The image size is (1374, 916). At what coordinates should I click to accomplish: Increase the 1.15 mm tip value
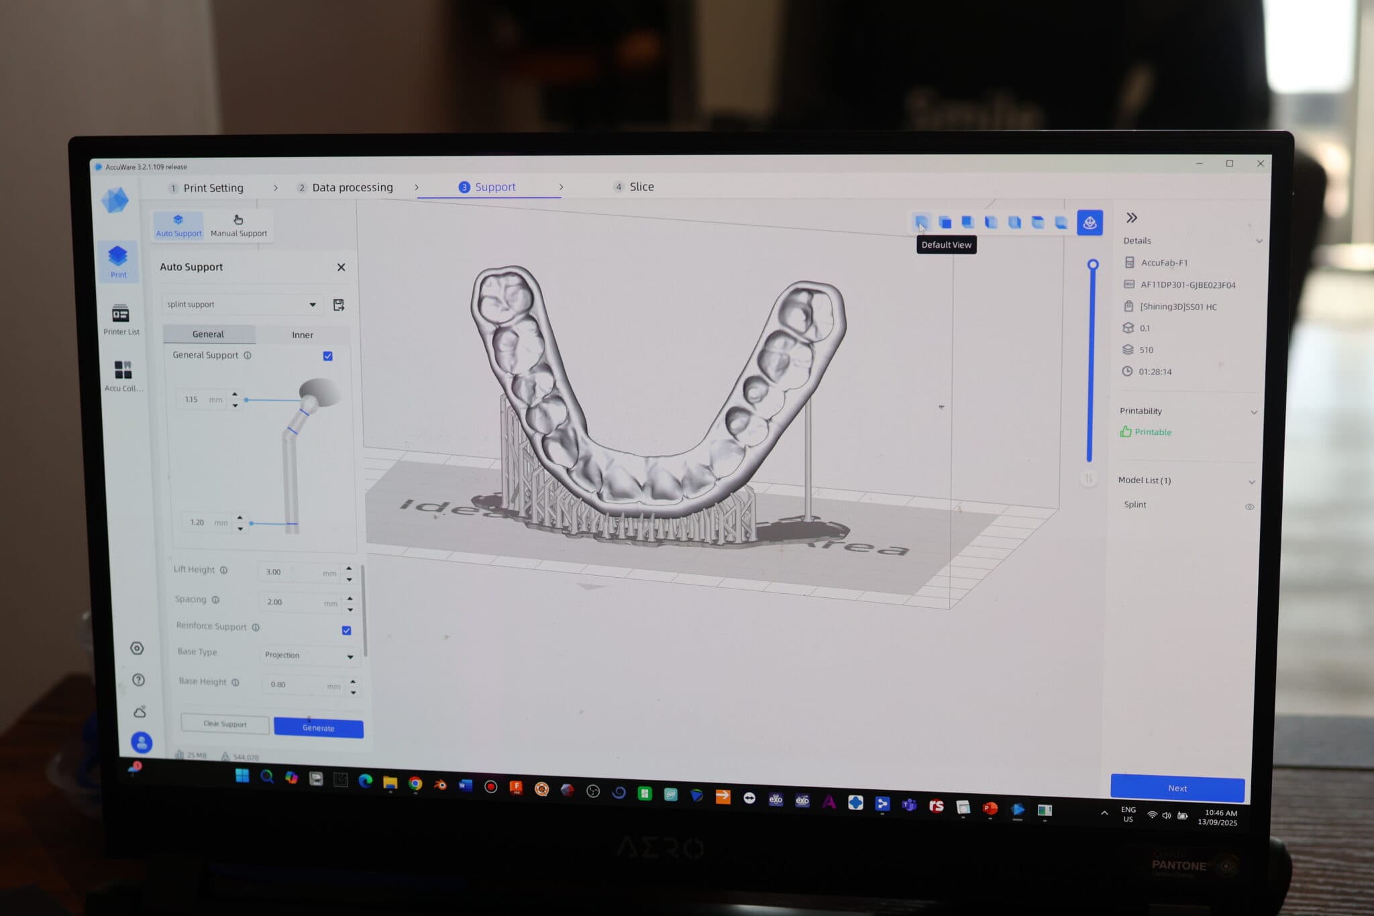235,394
